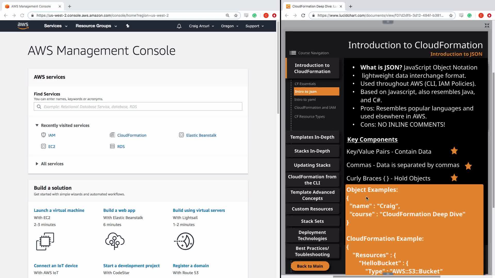Screen dimensions: 495x278
Task: Click the AWS logo home icon
Action: pyautogui.click(x=23, y=26)
